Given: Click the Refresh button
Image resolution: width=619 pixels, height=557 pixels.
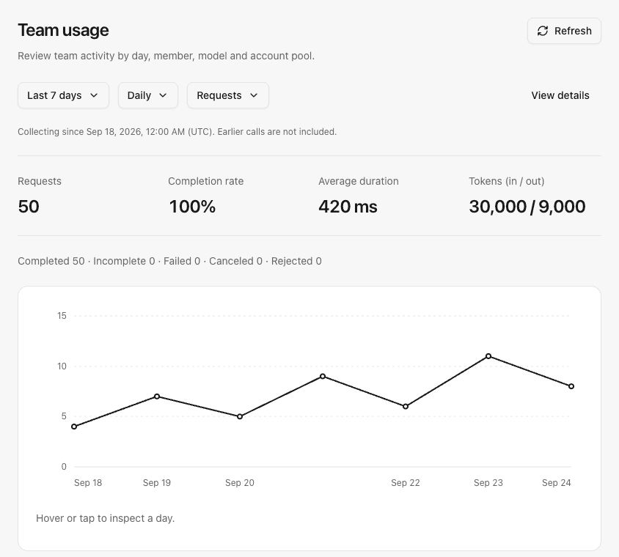Looking at the screenshot, I should point(564,31).
